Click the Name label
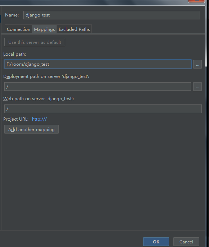 point(12,15)
